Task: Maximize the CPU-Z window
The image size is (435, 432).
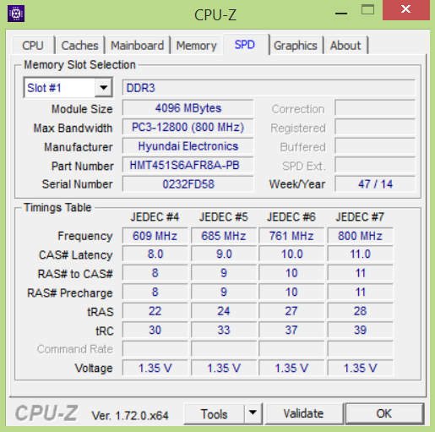Action: [x=367, y=10]
